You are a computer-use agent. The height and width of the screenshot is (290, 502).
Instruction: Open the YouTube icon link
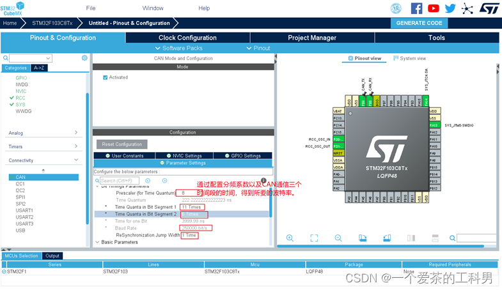coord(433,8)
